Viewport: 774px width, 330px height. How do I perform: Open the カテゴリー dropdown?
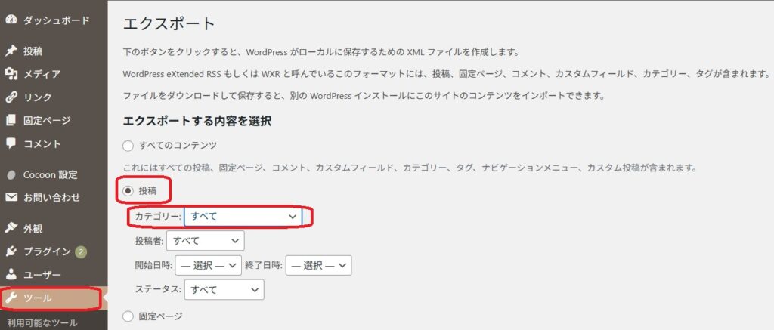tap(243, 217)
